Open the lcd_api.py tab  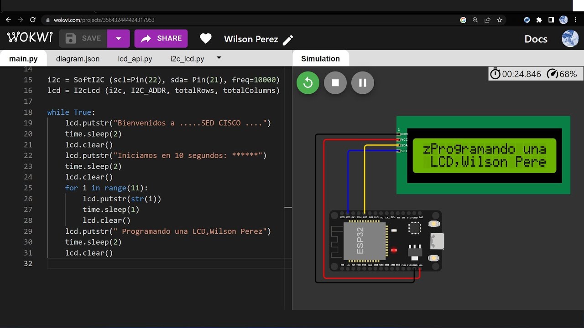click(x=135, y=59)
